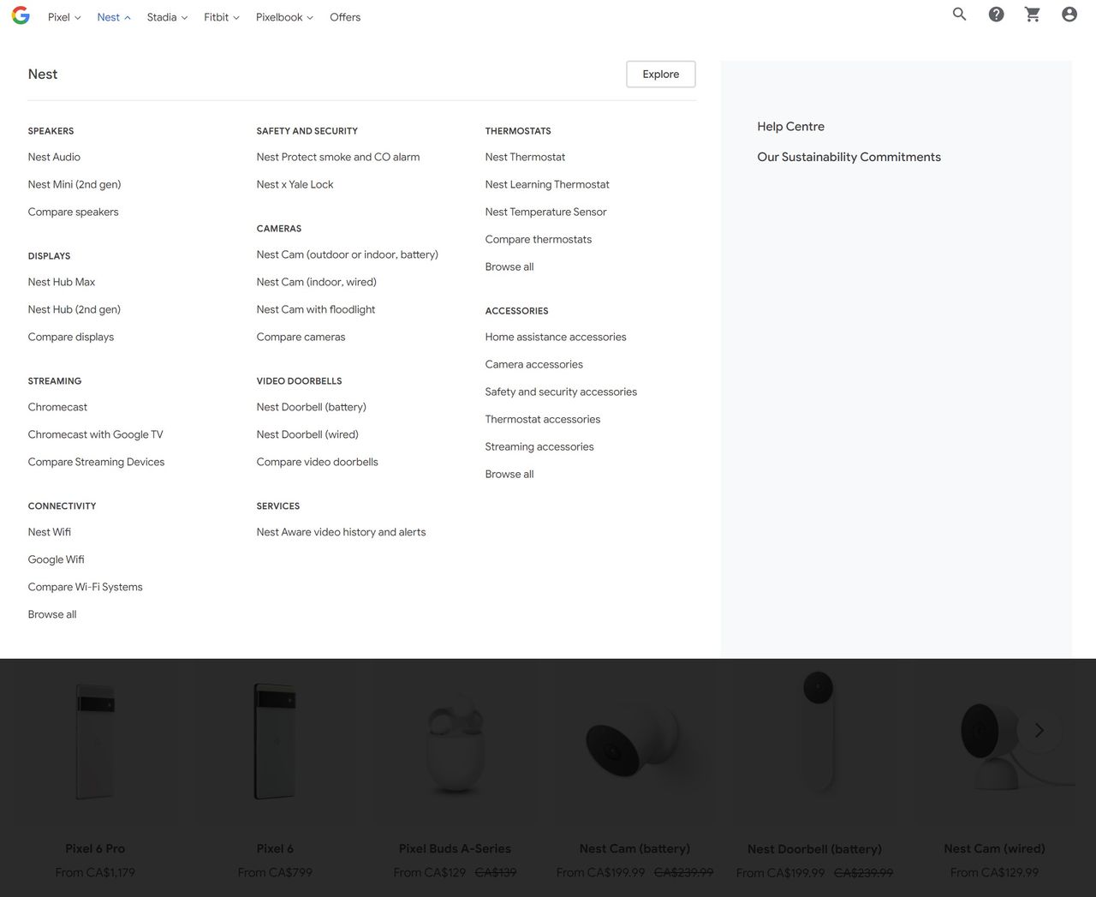
Task: Open Compare thermostats link
Action: [x=538, y=239]
